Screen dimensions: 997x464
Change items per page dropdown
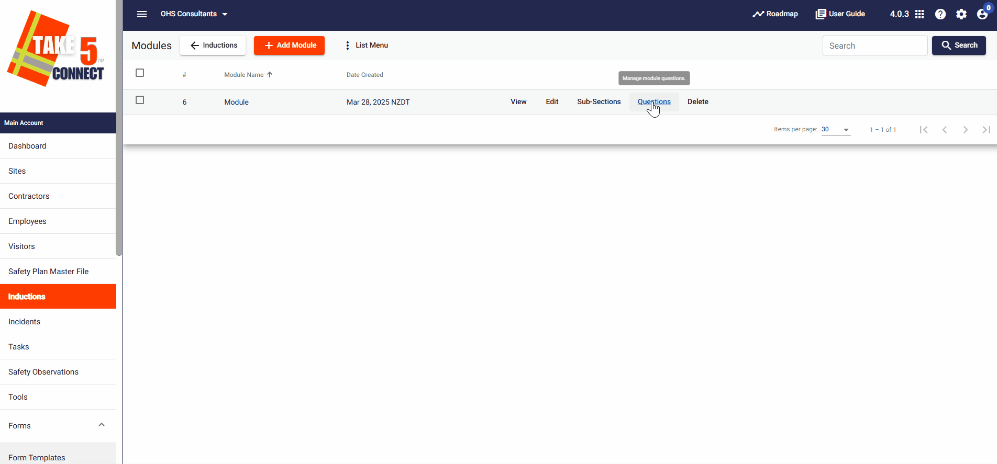[836, 130]
